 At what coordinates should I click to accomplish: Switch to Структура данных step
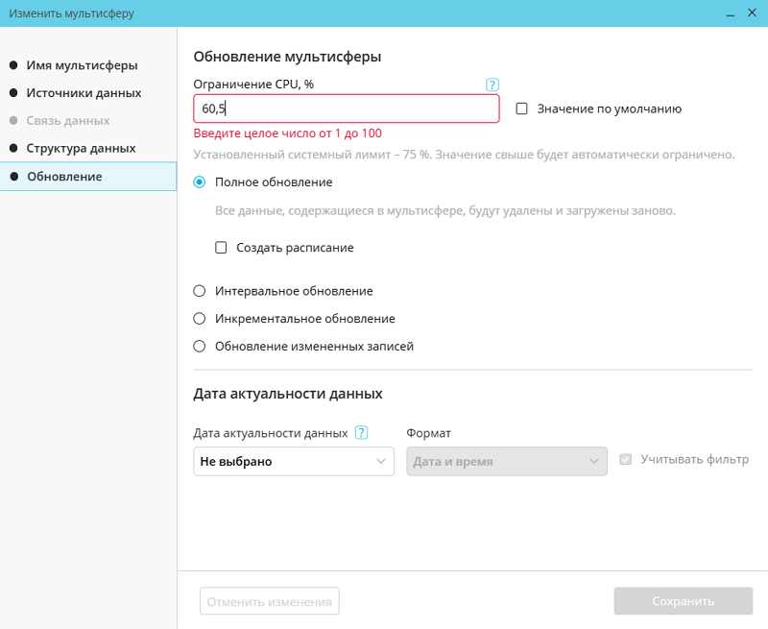click(81, 149)
